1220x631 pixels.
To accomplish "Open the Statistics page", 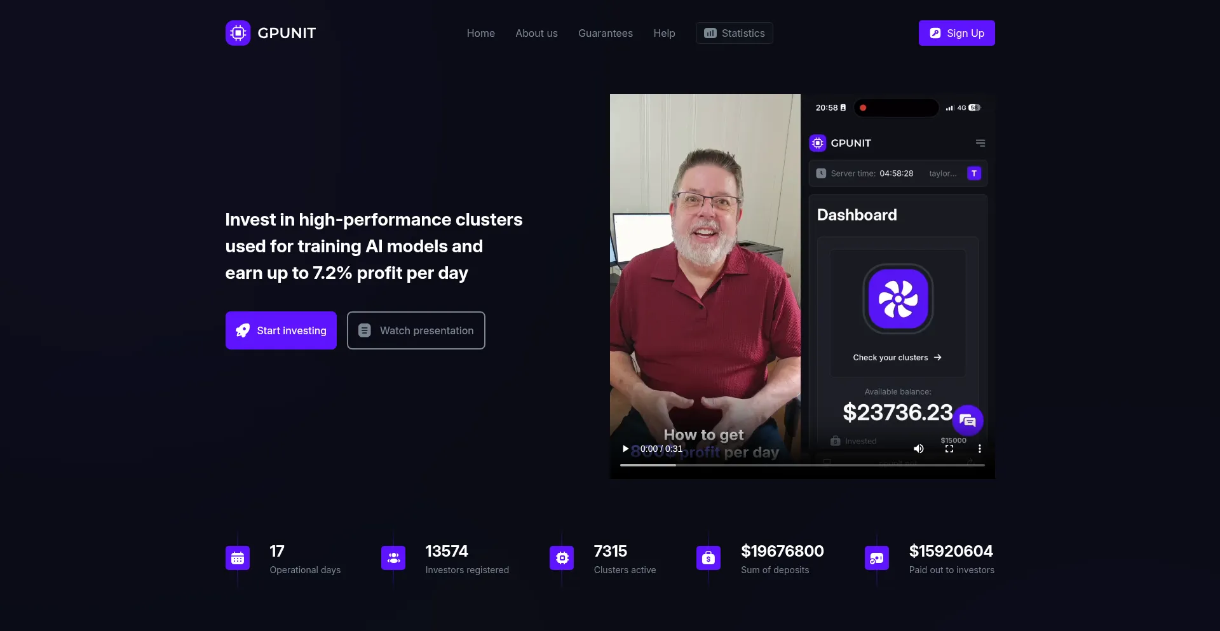I will 734,33.
